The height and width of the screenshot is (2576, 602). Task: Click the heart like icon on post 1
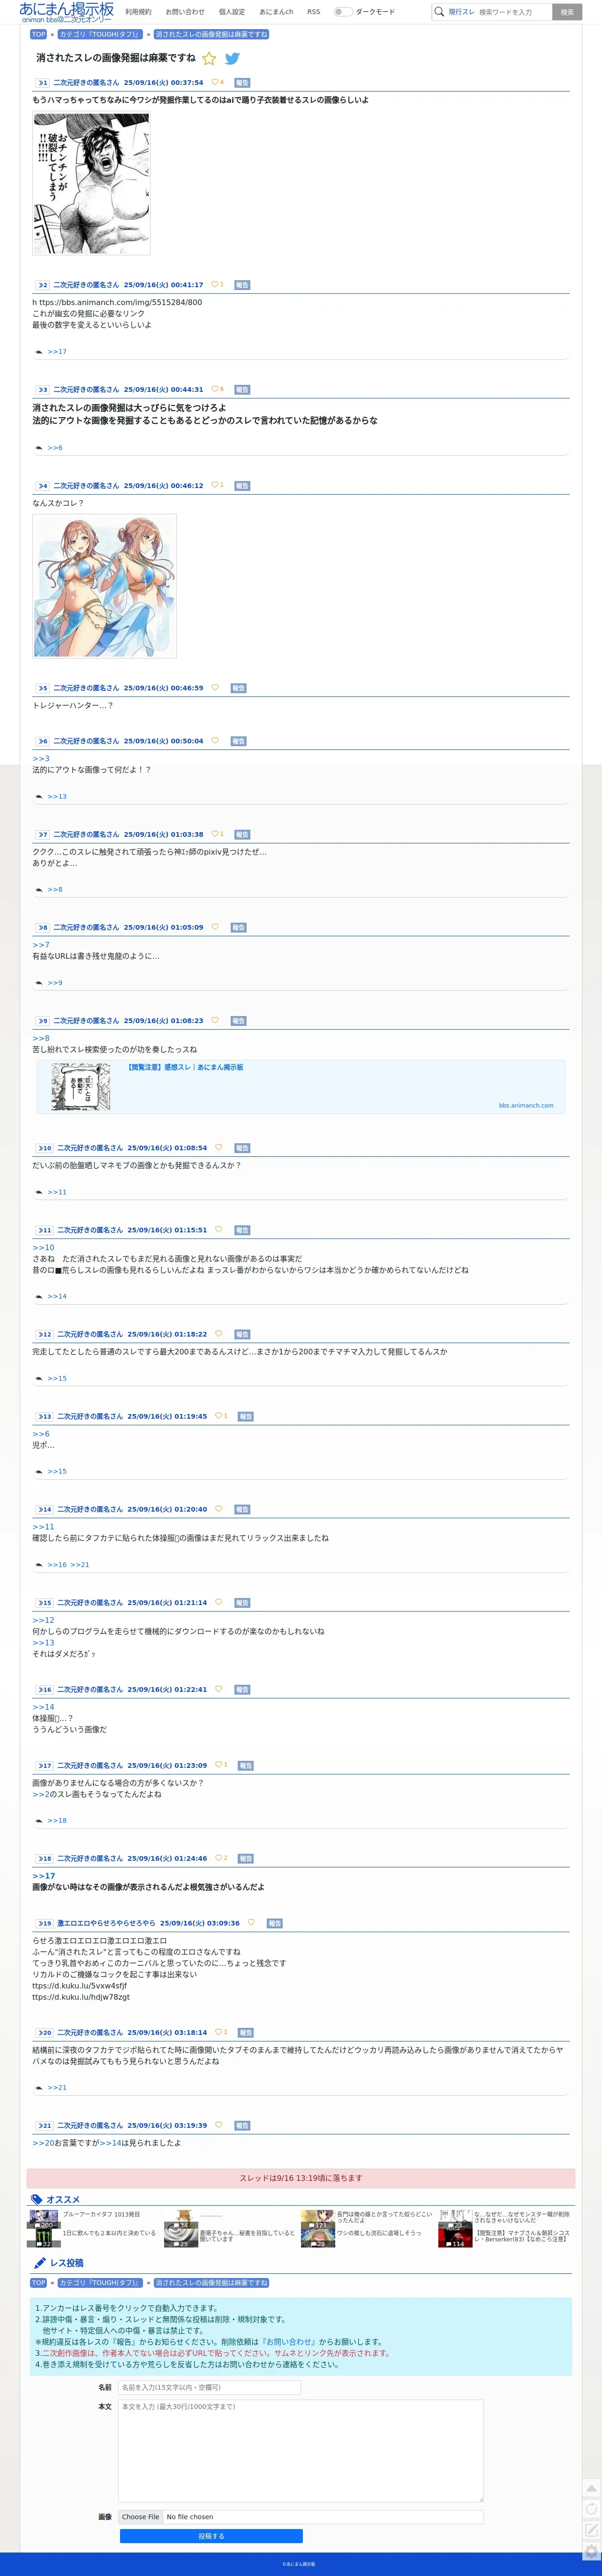215,82
